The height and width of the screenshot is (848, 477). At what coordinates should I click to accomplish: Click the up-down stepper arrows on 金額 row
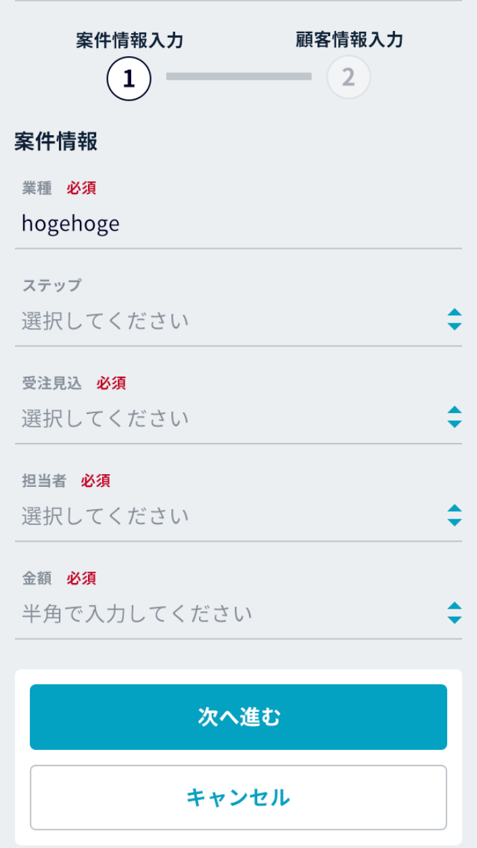pyautogui.click(x=455, y=613)
